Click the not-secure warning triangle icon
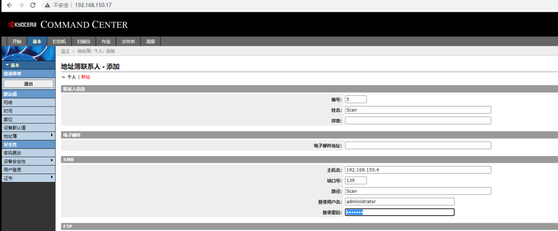Screen dimensions: 558x231 pyautogui.click(x=48, y=5)
